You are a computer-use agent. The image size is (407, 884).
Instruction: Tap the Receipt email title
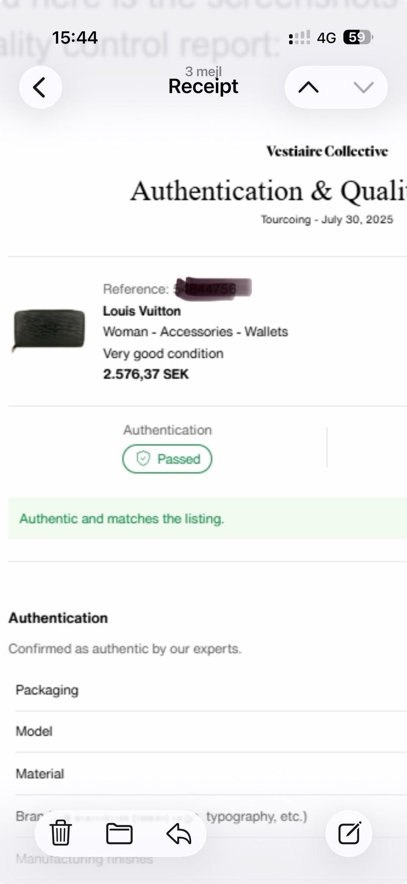[x=203, y=86]
